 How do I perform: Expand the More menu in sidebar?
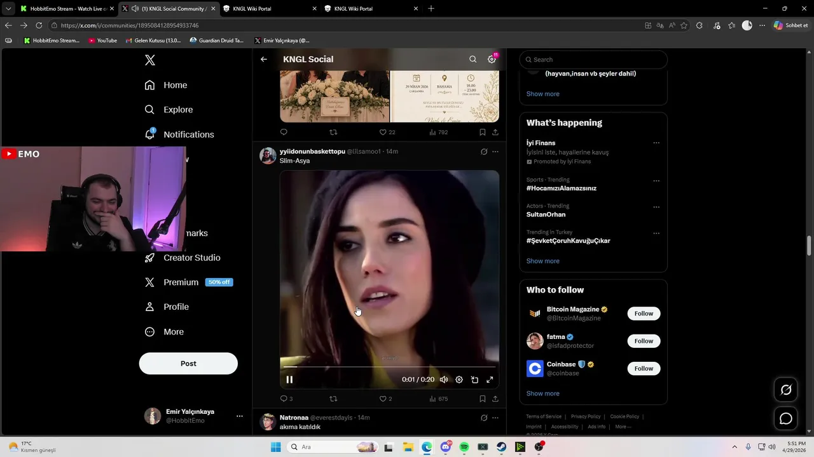point(164,332)
